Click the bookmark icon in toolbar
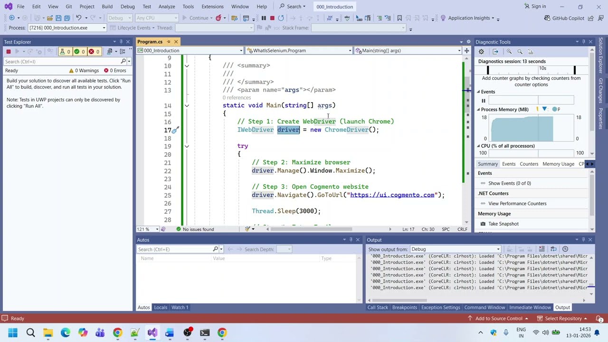Screen dimensions: 608x342 [x=399, y=18]
